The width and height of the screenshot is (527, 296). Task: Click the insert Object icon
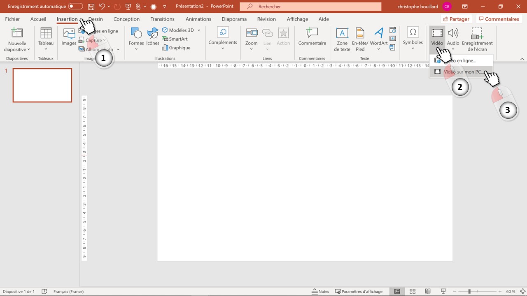tap(392, 47)
